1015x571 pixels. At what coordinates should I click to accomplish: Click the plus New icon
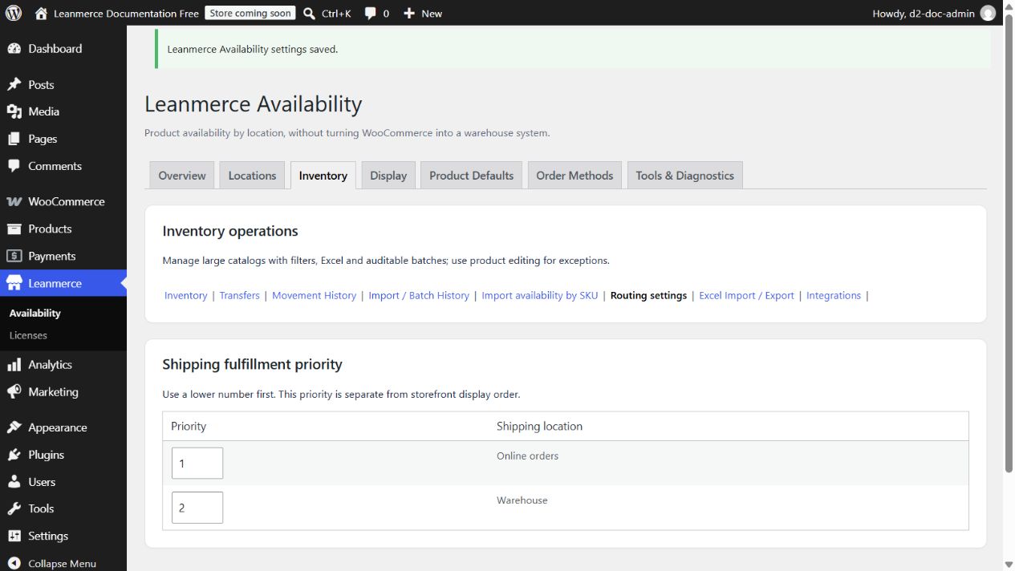[409, 13]
